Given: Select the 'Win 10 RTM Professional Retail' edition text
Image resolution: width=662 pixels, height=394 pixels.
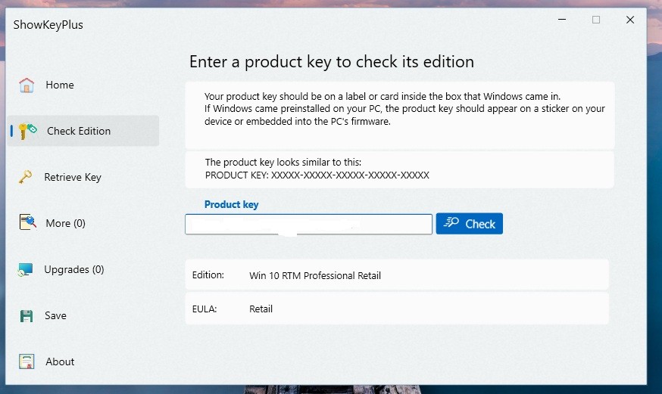Looking at the screenshot, I should point(315,275).
